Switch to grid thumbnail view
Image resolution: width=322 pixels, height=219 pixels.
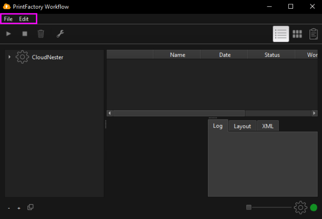tap(297, 34)
